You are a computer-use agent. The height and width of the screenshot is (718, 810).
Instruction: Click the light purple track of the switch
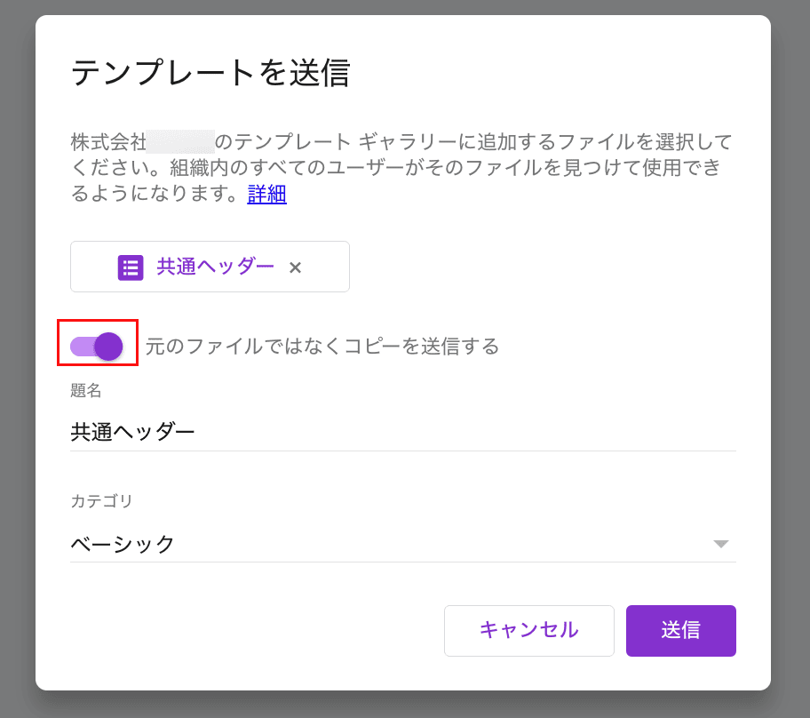80,346
